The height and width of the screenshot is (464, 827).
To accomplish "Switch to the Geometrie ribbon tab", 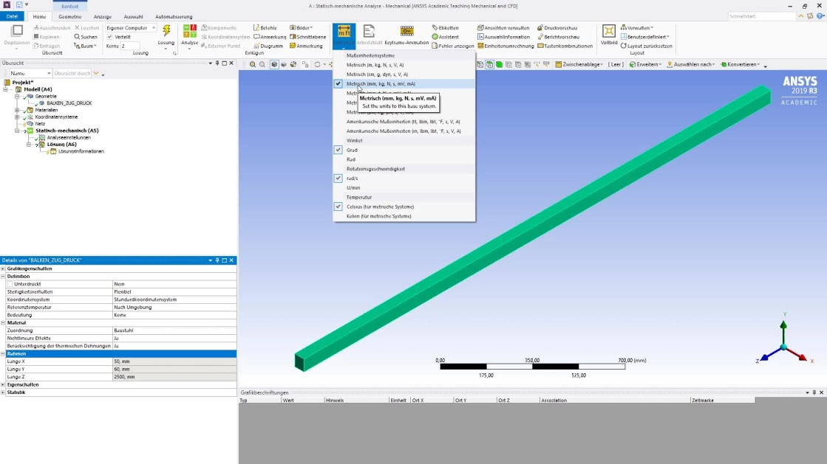I will pyautogui.click(x=69, y=16).
